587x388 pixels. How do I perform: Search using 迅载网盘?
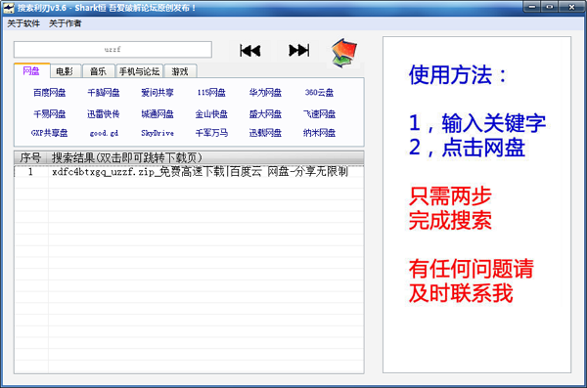tap(265, 133)
